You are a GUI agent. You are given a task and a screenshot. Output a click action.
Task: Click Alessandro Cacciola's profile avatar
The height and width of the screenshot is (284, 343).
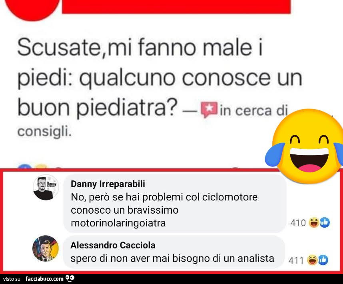pos(46,248)
